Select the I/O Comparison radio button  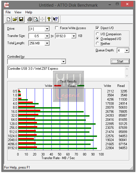click(x=97, y=34)
